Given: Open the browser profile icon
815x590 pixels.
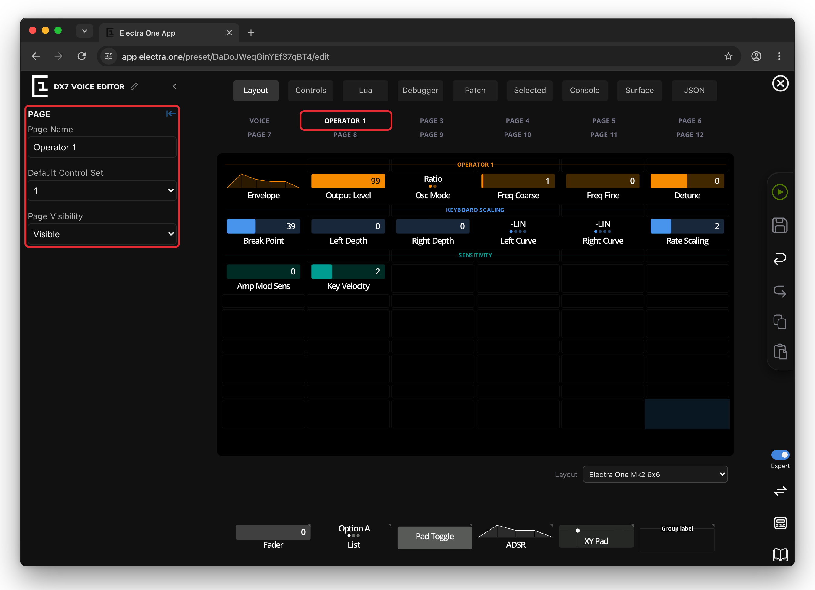Looking at the screenshot, I should click(x=756, y=56).
